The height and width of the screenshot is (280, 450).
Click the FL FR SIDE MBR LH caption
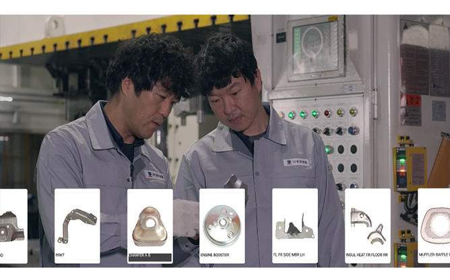click(x=289, y=254)
